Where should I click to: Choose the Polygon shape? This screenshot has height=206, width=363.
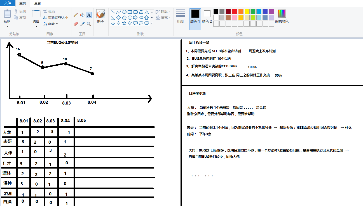(x=141, y=12)
